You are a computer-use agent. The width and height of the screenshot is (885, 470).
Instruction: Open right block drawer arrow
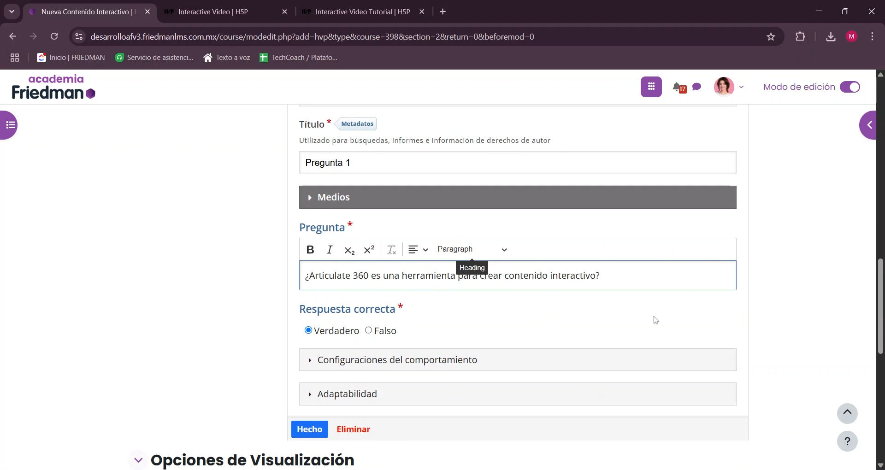pyautogui.click(x=868, y=125)
